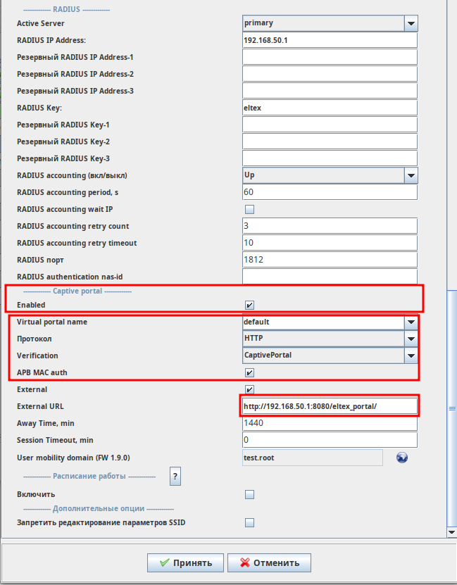The width and height of the screenshot is (457, 585).
Task: Expand the RADIUS accounting Up dropdown
Action: click(411, 175)
